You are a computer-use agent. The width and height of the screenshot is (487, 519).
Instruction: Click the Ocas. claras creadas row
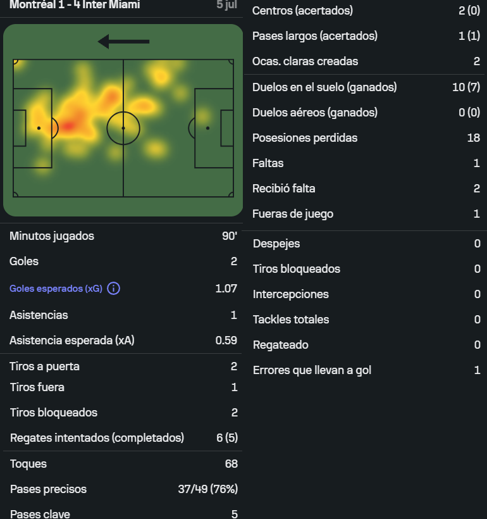[366, 61]
